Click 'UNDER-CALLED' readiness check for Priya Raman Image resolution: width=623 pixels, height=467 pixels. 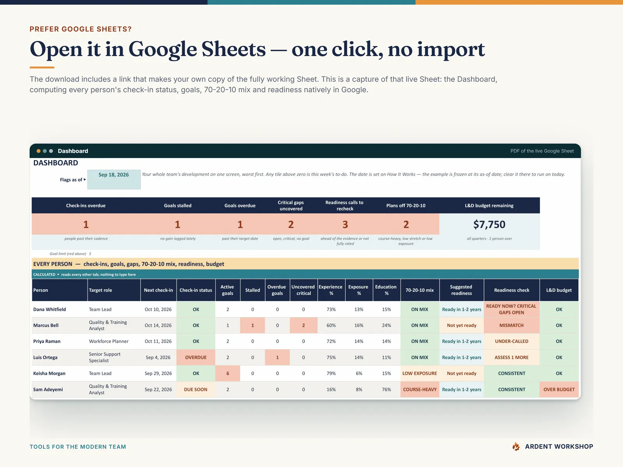512,341
